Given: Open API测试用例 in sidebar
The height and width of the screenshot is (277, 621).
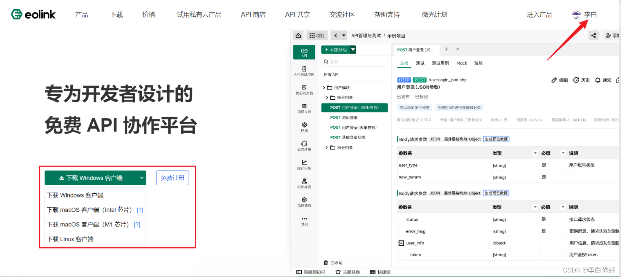Looking at the screenshot, I should coord(304,71).
